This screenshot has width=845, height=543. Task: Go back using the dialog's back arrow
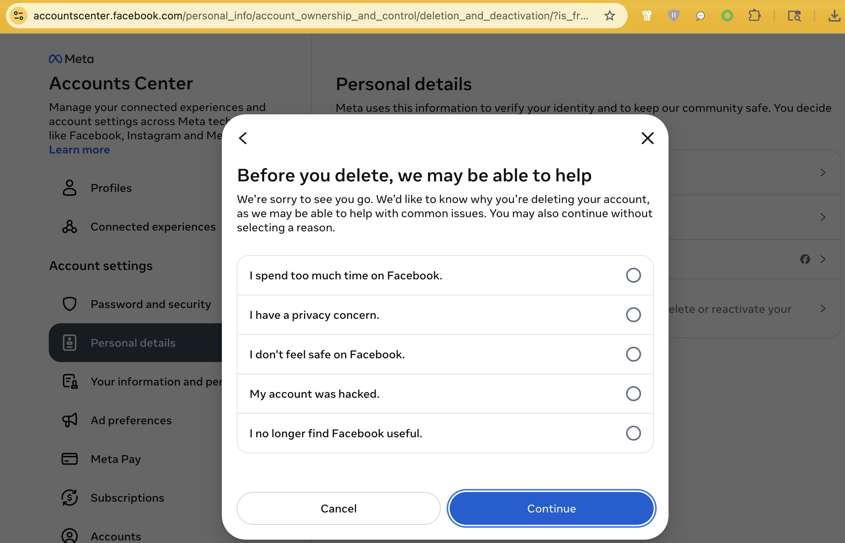243,138
